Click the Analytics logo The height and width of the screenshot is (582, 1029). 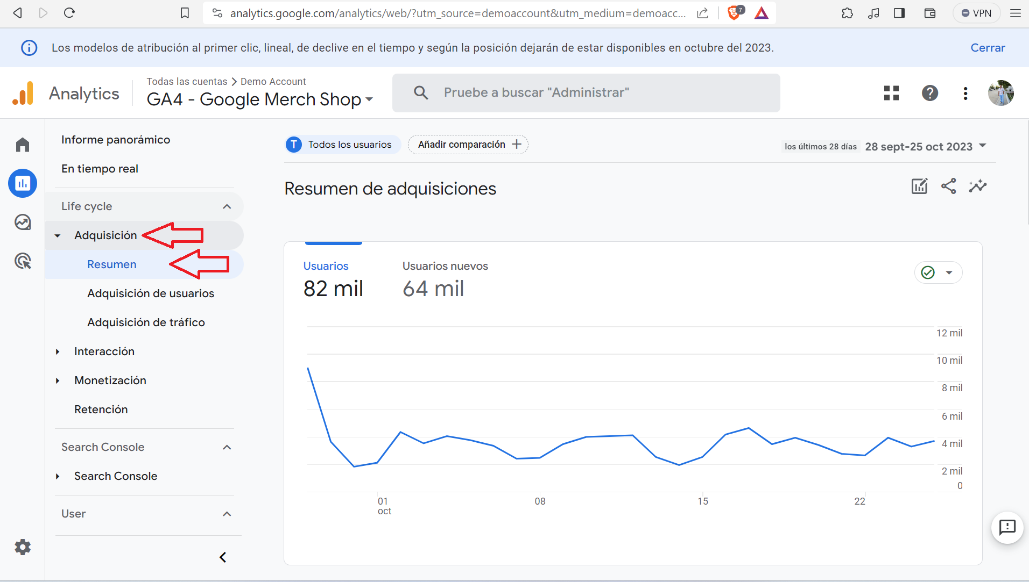coord(66,94)
